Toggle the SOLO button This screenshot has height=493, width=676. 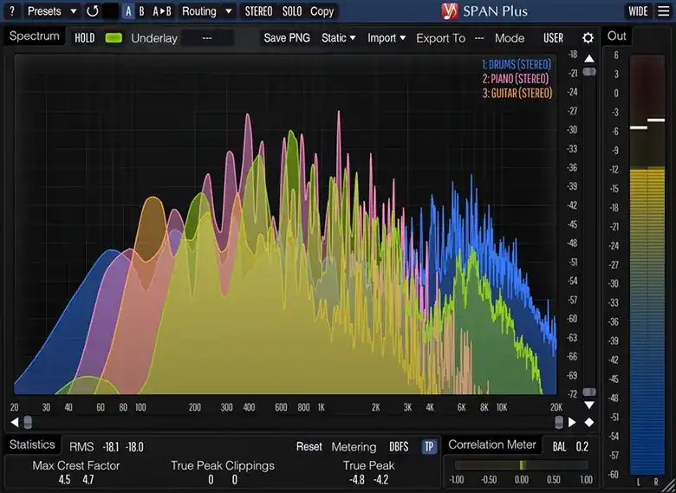coord(292,11)
